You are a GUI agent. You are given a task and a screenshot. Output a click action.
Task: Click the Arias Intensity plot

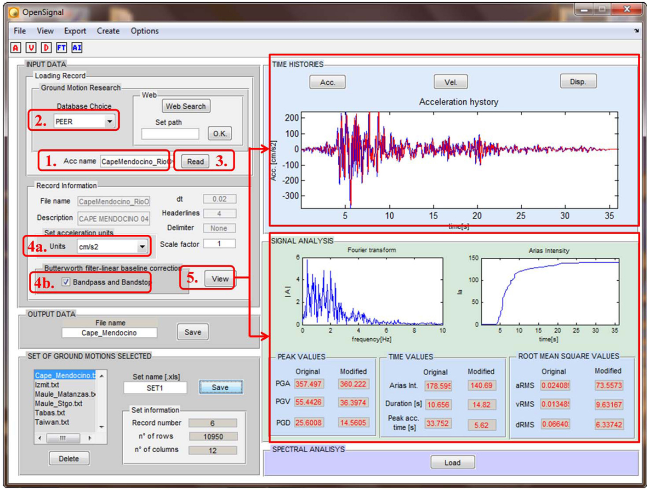coord(550,292)
